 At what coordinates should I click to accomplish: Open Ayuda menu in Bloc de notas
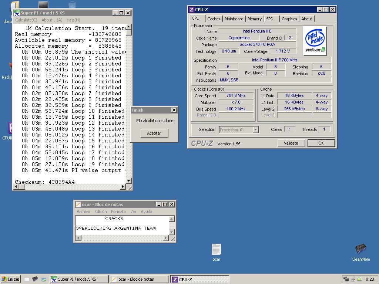pos(147,212)
